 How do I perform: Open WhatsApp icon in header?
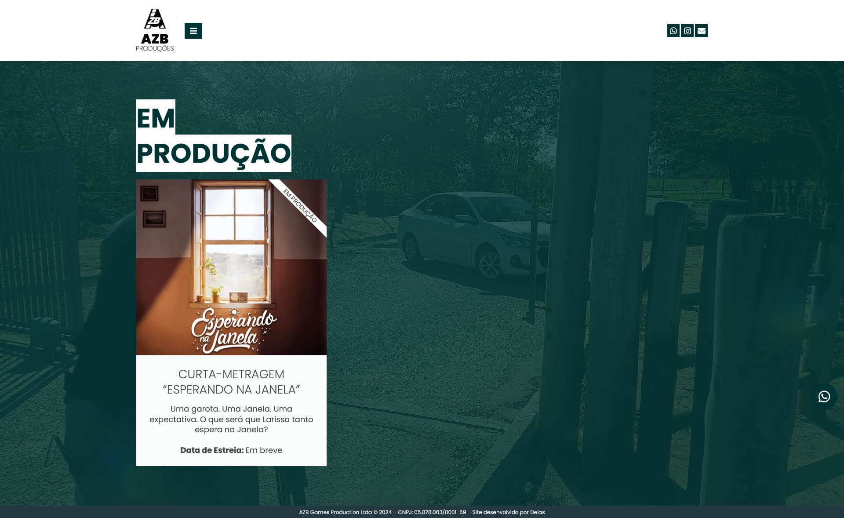(673, 31)
